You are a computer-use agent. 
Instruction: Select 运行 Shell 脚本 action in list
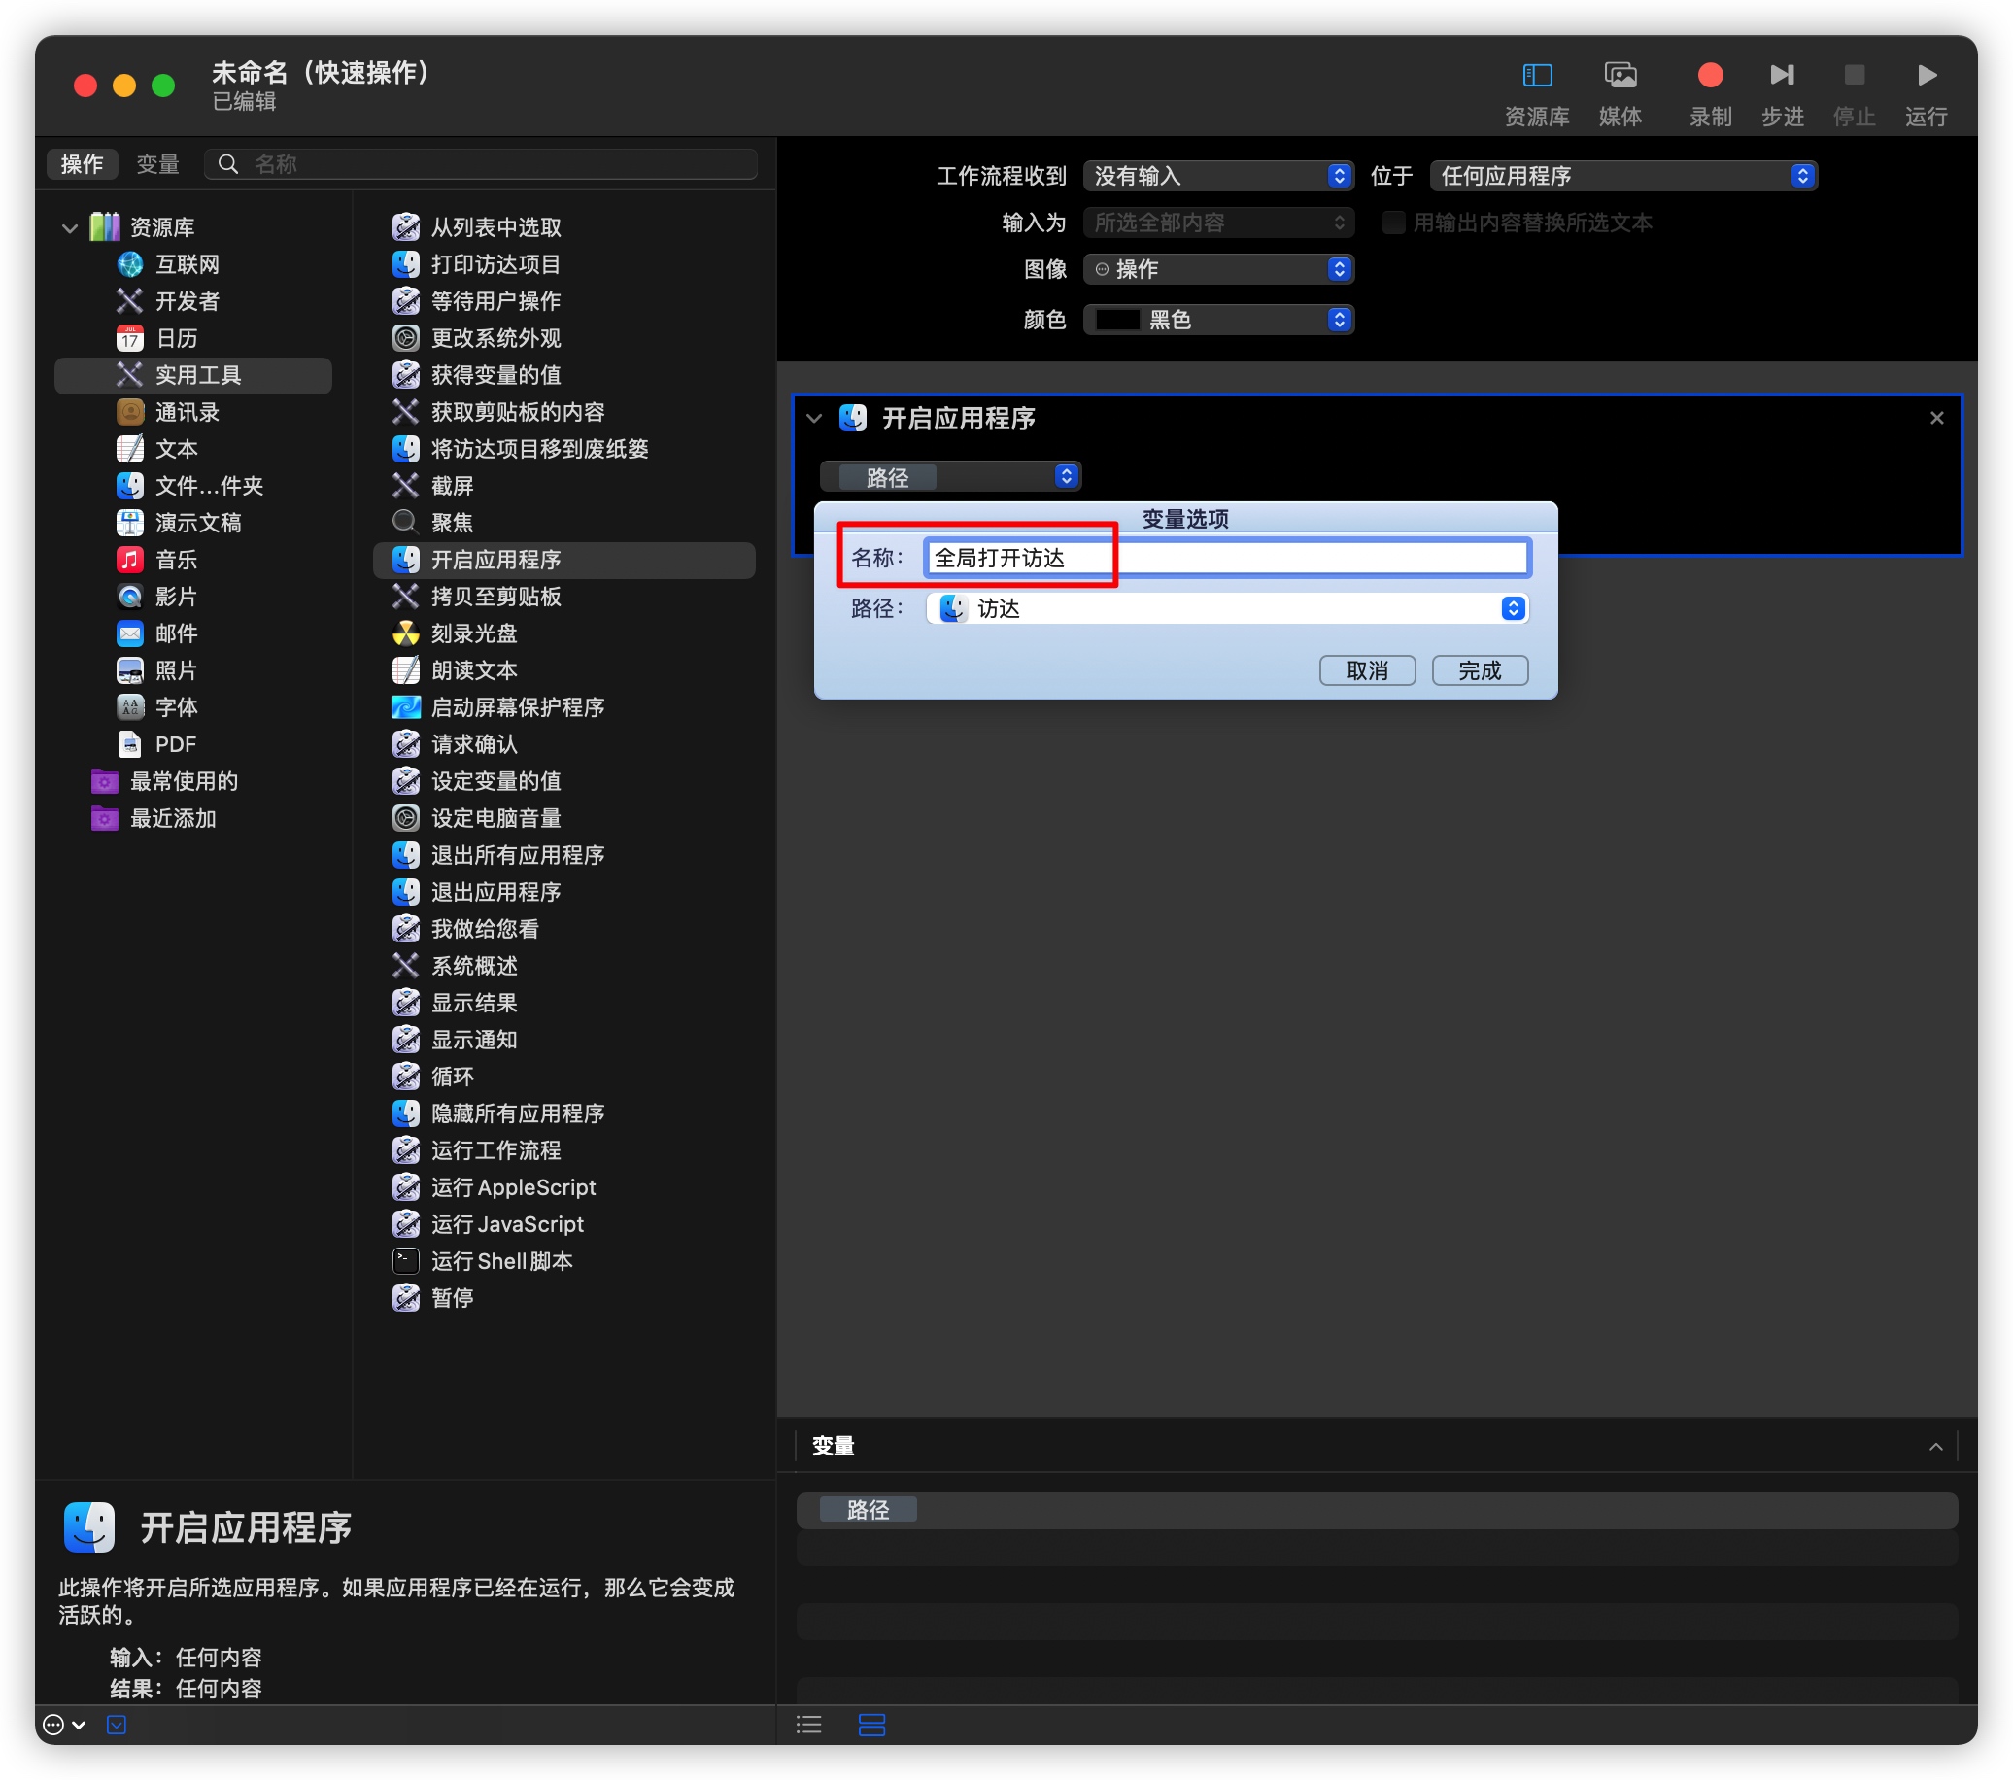click(500, 1261)
